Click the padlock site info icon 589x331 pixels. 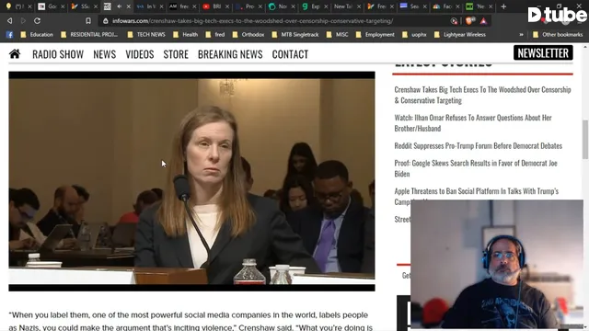coord(106,21)
